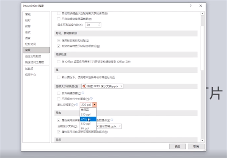Open 自定义功能区 category
This screenshot has height=158, width=227.
pos(36,56)
